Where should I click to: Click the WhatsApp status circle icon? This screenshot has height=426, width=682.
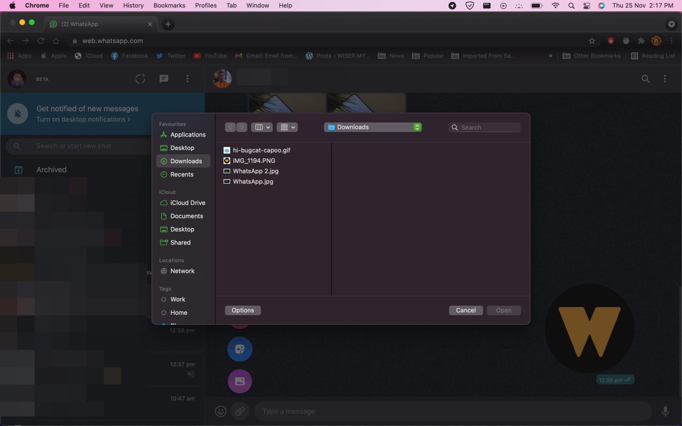(140, 79)
